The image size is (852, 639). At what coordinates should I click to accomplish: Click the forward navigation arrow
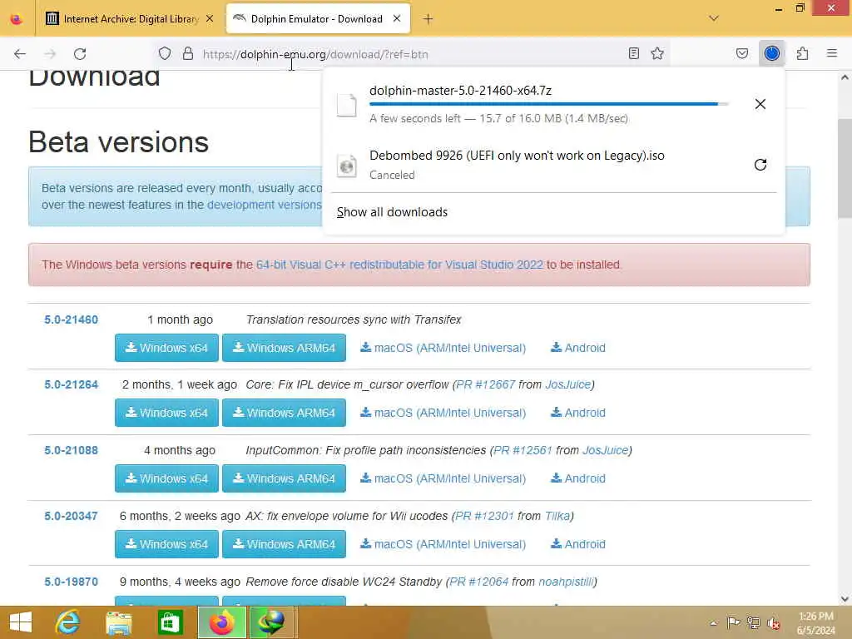click(50, 54)
